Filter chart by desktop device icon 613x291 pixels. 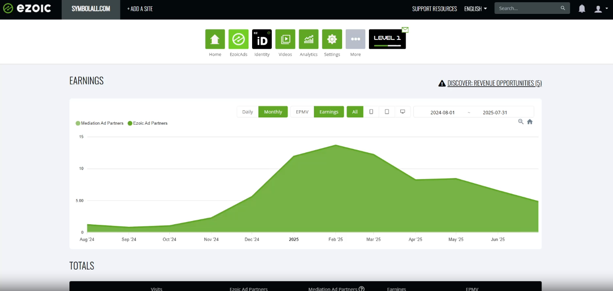(403, 112)
